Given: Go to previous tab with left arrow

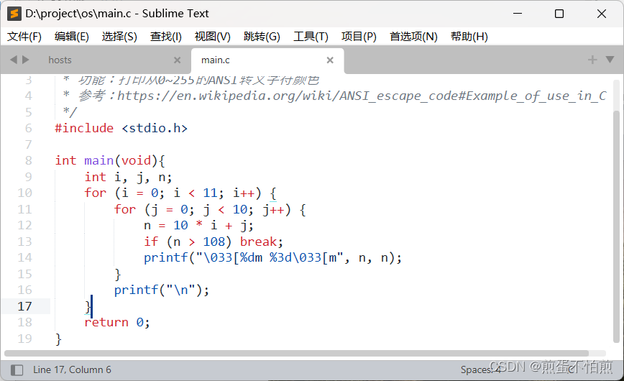Looking at the screenshot, I should pos(14,60).
